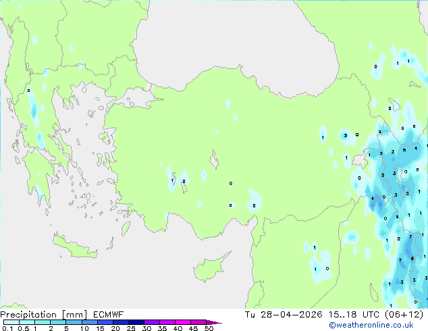Pick the legend swatch between 2 and 5

coord(58,322)
